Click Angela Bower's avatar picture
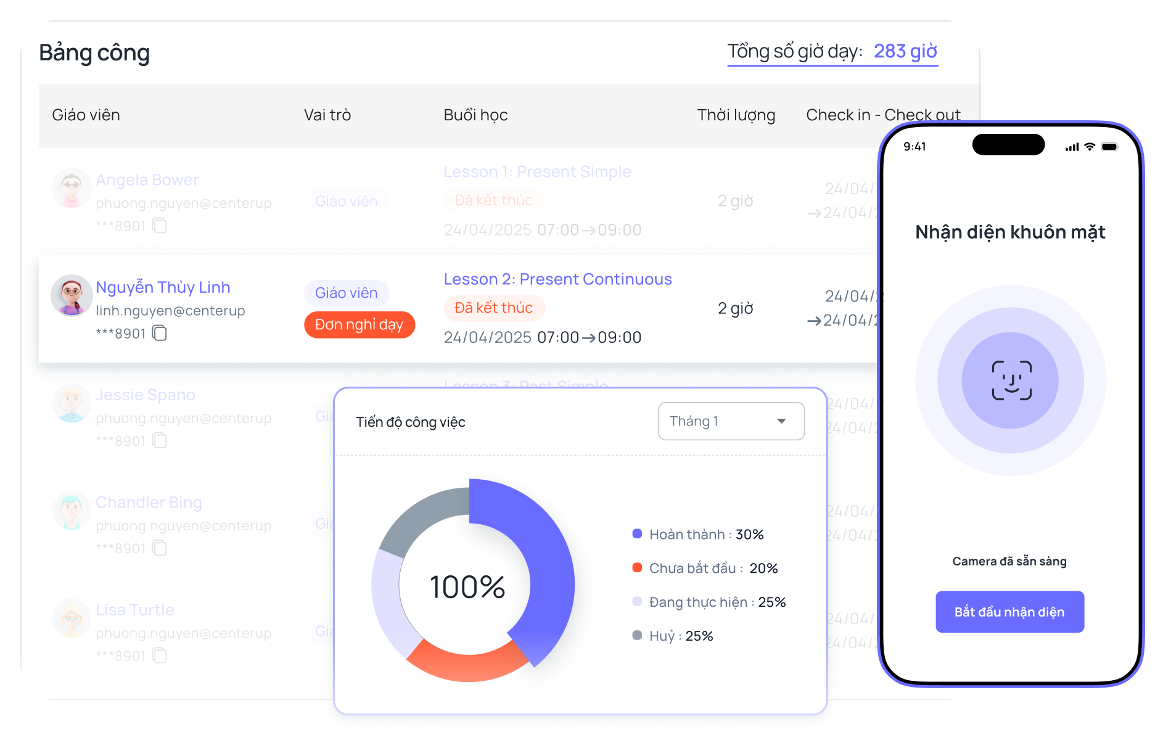 (x=72, y=188)
